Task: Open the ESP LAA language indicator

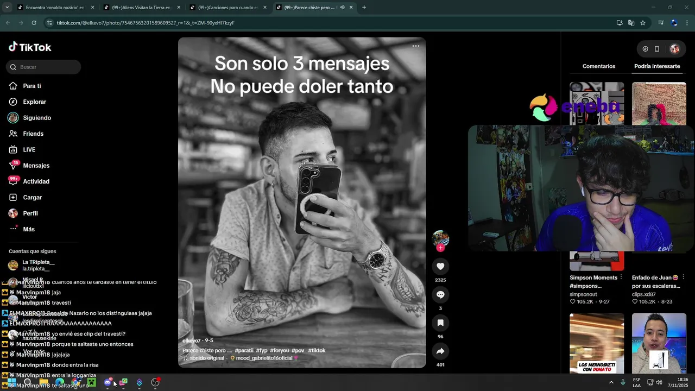Action: point(636,382)
